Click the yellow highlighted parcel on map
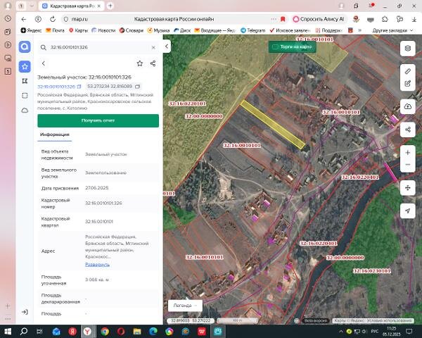This screenshot has width=422, height=338. coord(272,125)
